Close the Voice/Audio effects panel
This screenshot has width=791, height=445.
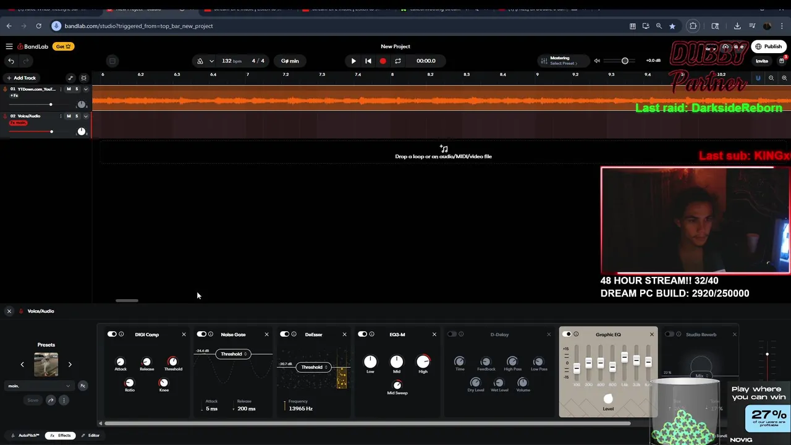point(9,311)
